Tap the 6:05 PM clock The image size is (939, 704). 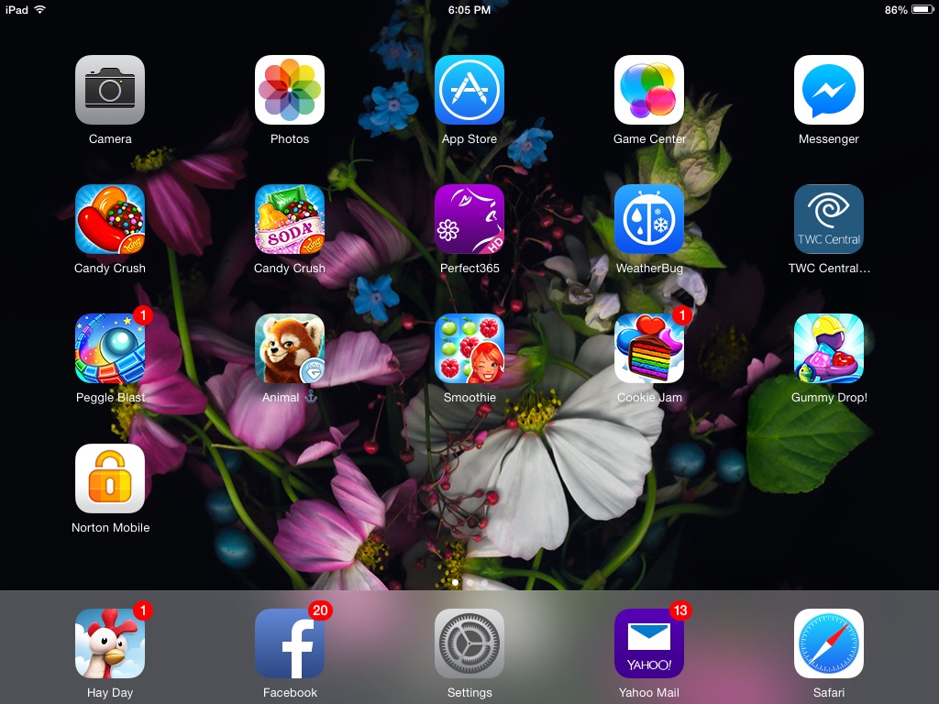tap(469, 10)
